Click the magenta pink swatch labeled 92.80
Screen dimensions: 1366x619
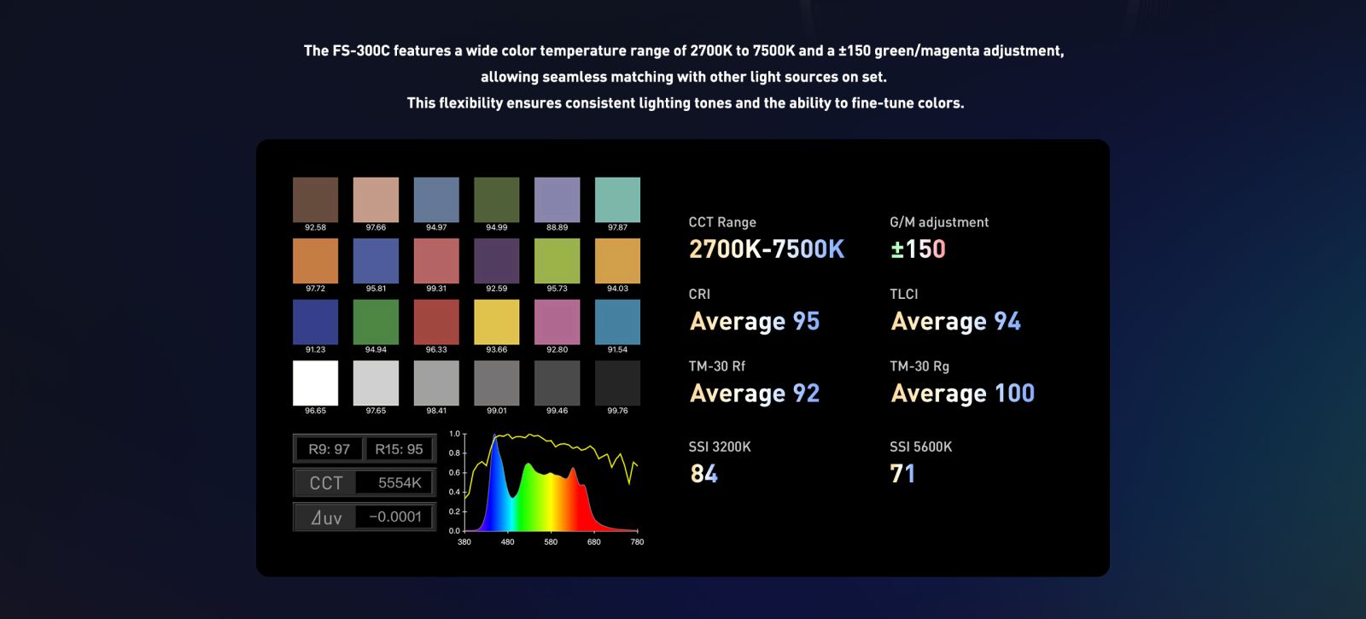coord(557,322)
